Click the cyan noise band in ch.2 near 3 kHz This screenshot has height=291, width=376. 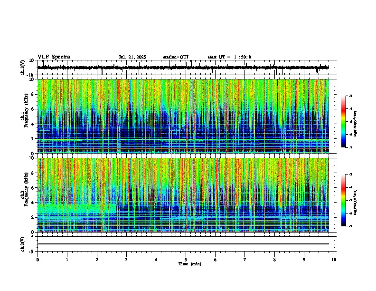[77, 208]
